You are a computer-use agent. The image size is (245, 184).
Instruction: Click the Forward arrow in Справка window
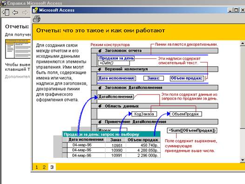[25, 13]
